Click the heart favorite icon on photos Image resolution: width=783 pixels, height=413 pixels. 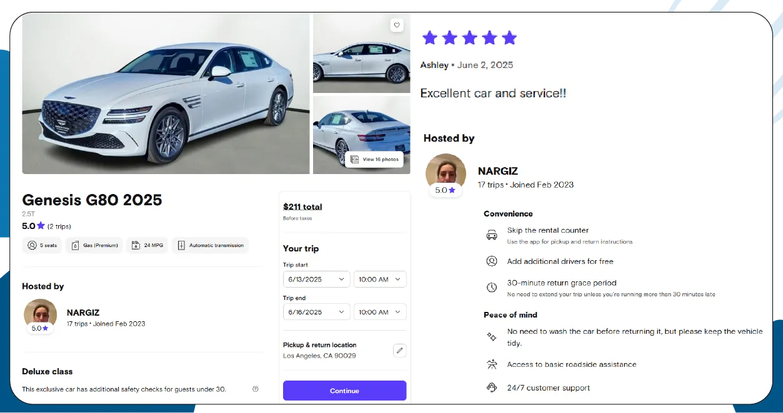(396, 25)
